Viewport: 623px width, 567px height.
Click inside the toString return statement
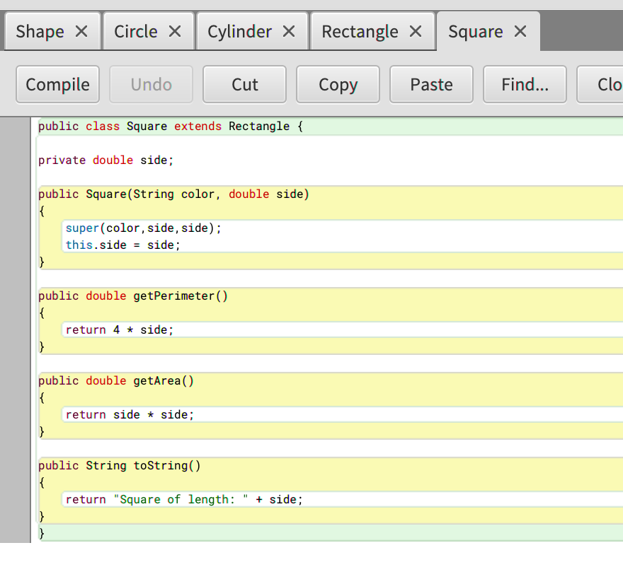tap(183, 499)
